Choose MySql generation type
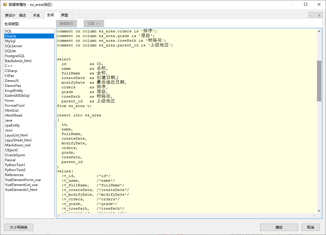The width and height of the screenshot is (326, 235). [x=29, y=41]
